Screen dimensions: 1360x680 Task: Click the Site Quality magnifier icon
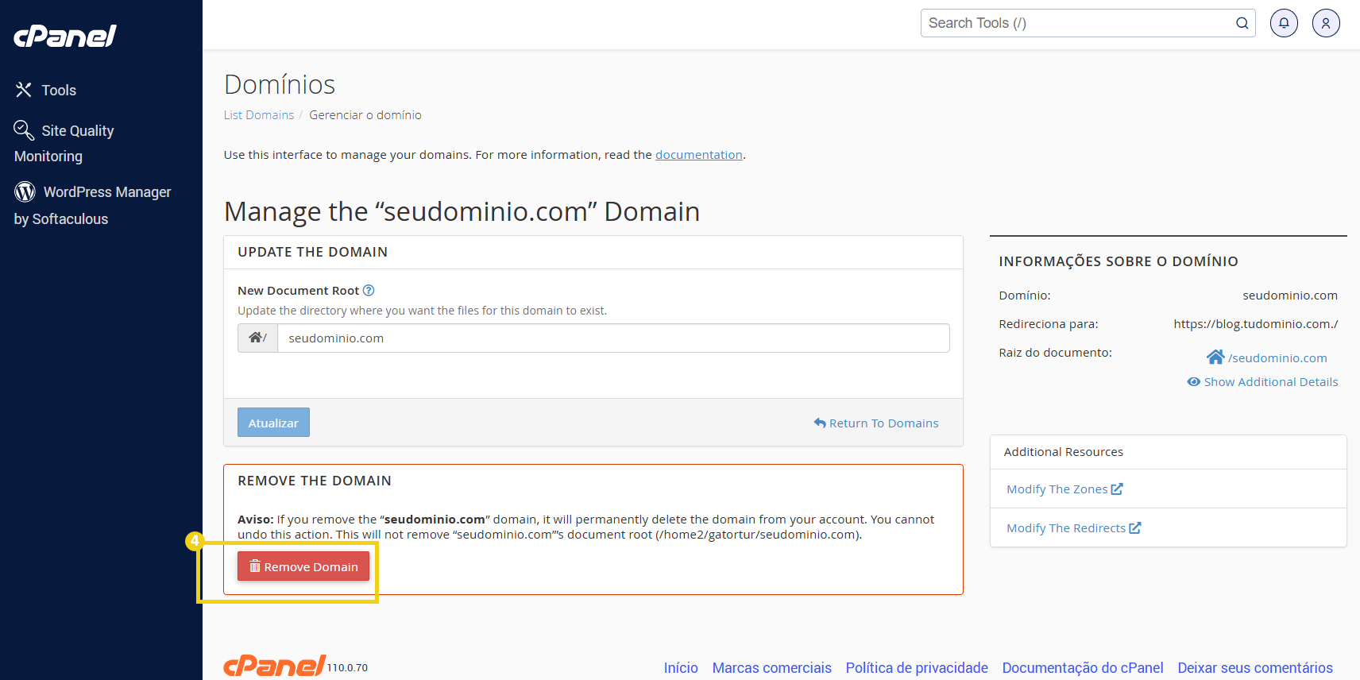pyautogui.click(x=24, y=129)
